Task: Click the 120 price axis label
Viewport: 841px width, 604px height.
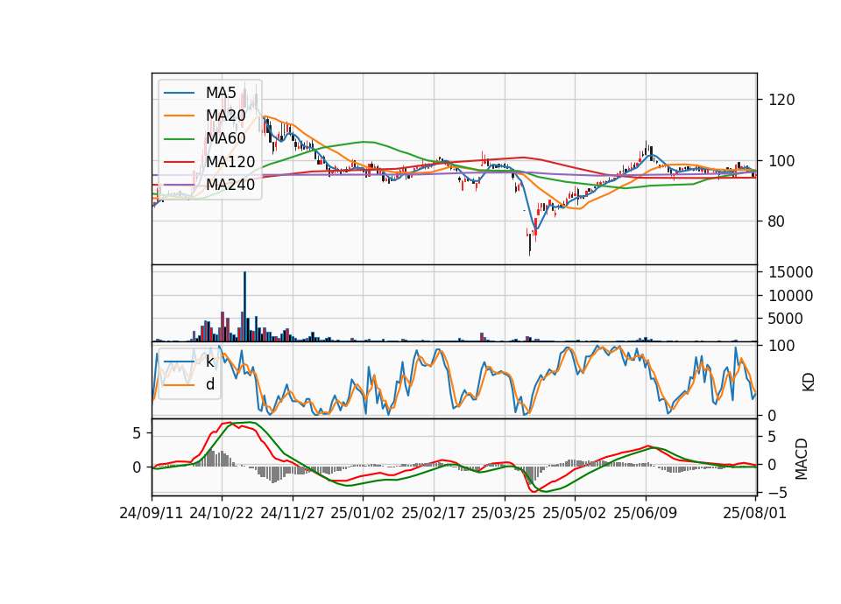Action: click(781, 100)
